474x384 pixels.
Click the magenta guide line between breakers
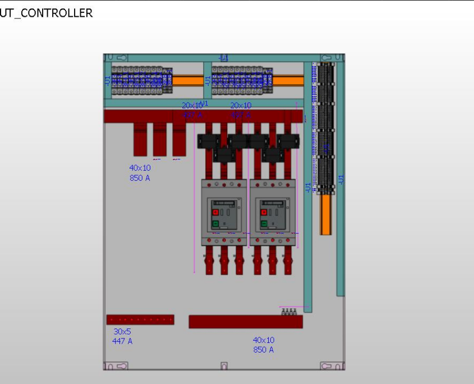coord(248,196)
